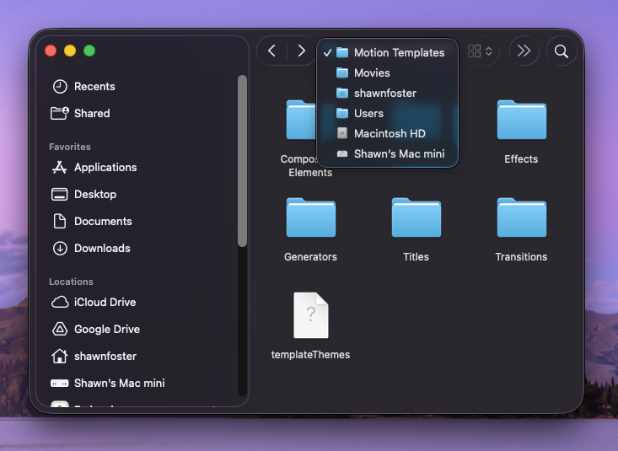Choose Movies in the path menu
618x451 pixels.
click(x=372, y=72)
